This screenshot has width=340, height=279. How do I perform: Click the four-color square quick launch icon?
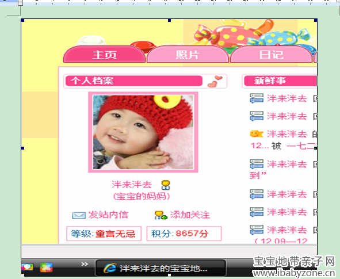point(46,267)
